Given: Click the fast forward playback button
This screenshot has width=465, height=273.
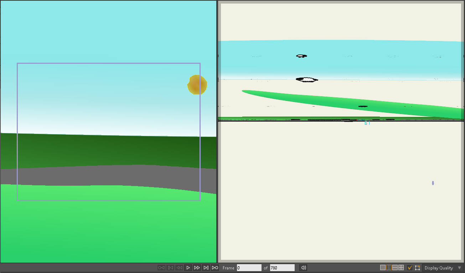Looking at the screenshot, I should pyautogui.click(x=197, y=268).
